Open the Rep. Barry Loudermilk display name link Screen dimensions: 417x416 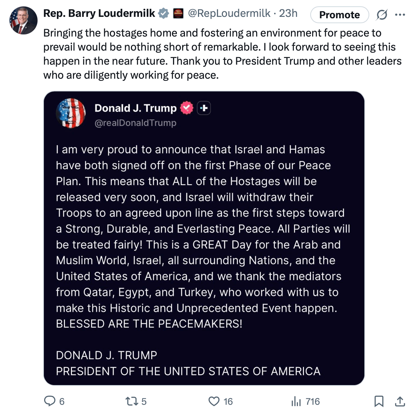coord(99,13)
